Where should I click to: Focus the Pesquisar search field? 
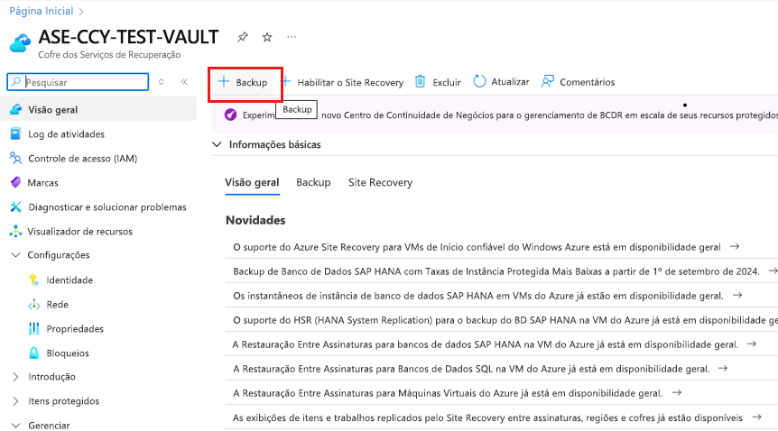coord(78,82)
